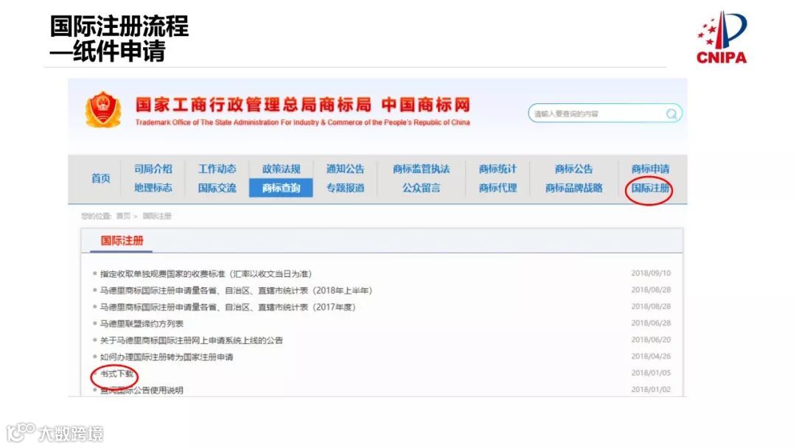Open the 2018年上半年 statistics article
The width and height of the screenshot is (796, 448).
click(x=236, y=291)
